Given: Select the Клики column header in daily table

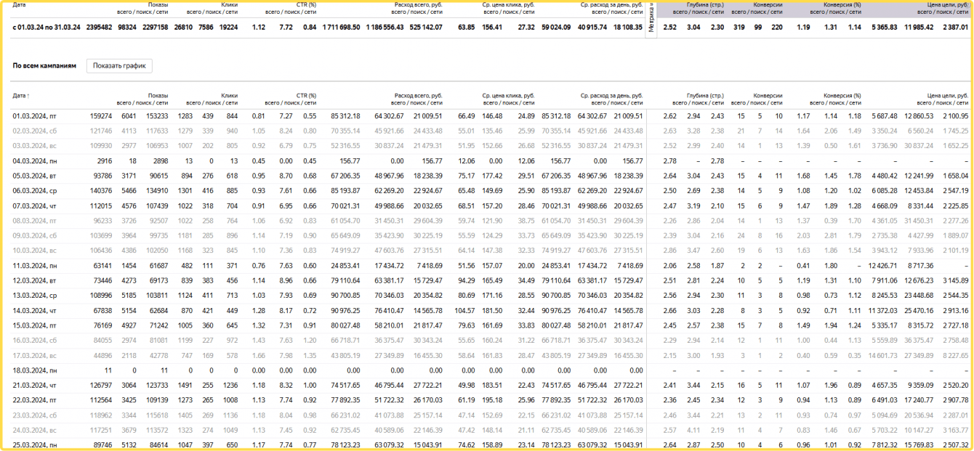Looking at the screenshot, I should 230,96.
